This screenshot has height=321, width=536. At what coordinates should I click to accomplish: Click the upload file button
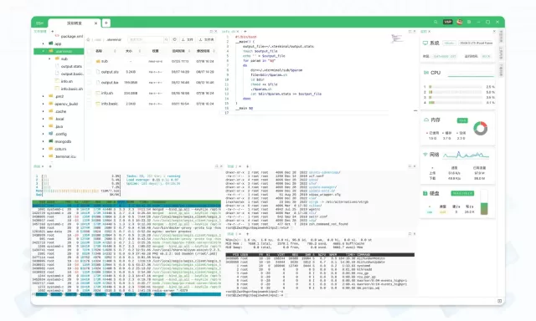(x=188, y=39)
